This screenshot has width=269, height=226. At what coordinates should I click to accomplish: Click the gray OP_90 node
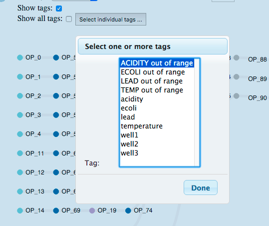tap(237, 96)
